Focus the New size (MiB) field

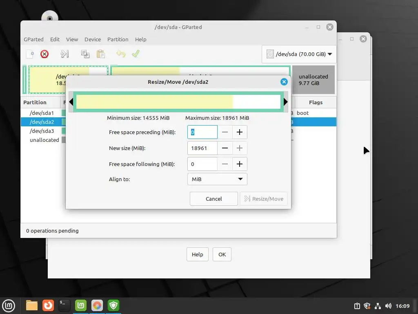[x=202, y=148]
